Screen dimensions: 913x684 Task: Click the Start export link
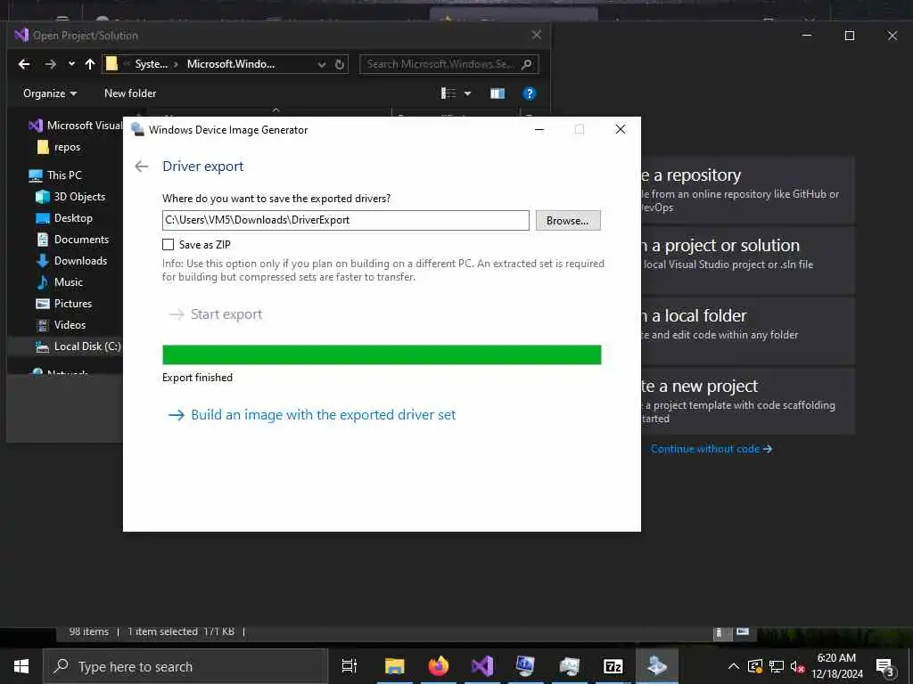pos(216,314)
